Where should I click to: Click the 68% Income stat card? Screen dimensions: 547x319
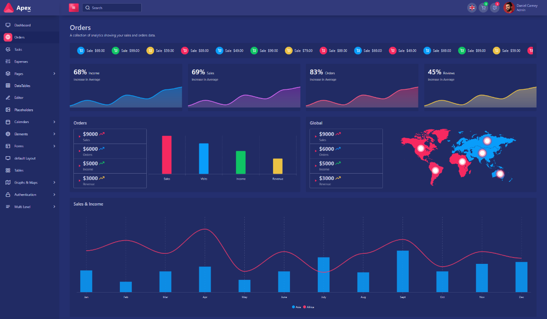pos(126,87)
